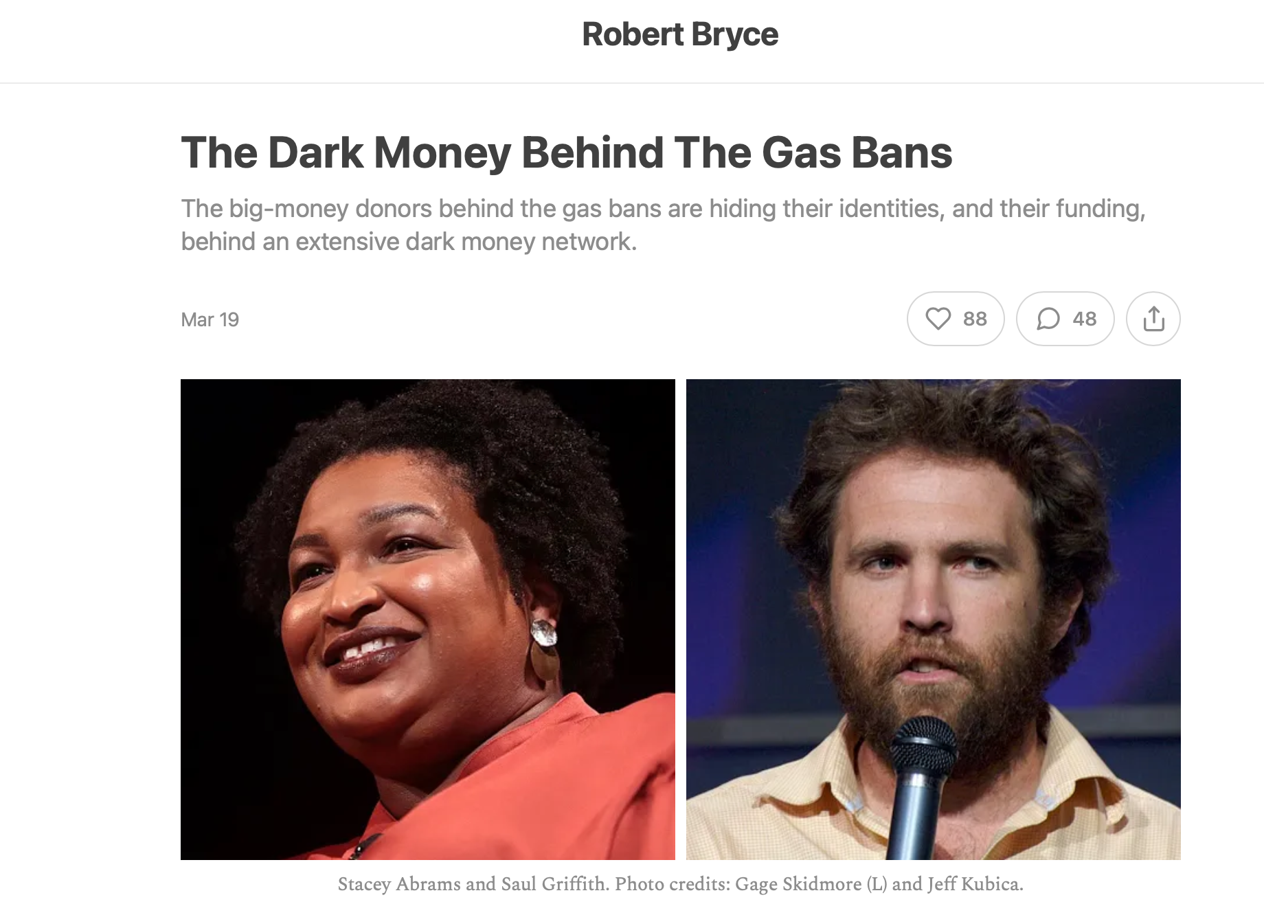Screen dimensions: 1264x904
Task: Open the headline The Dark Money Behind The Gas Bans
Action: pyautogui.click(x=567, y=152)
